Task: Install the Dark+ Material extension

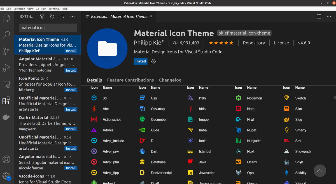Action: [71, 129]
